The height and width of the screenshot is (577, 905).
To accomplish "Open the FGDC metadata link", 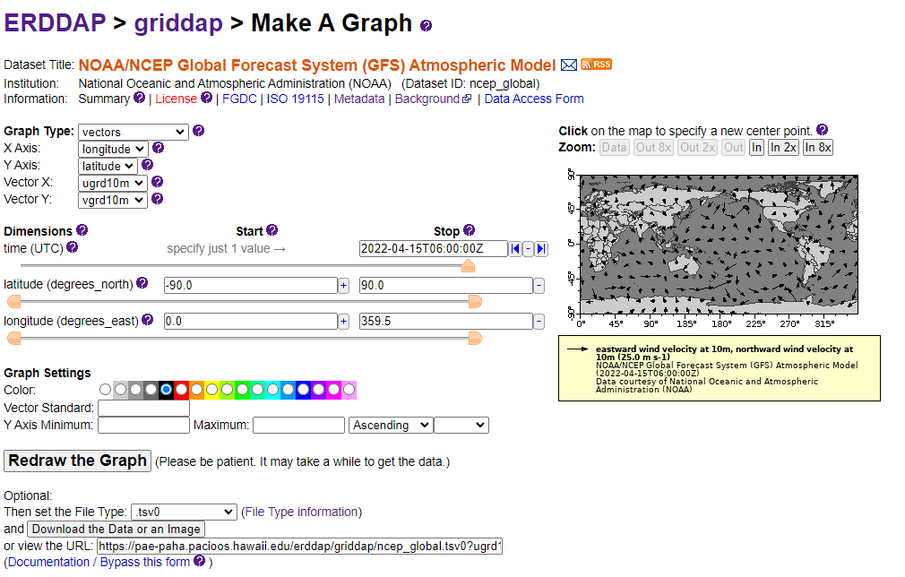I will pos(239,99).
